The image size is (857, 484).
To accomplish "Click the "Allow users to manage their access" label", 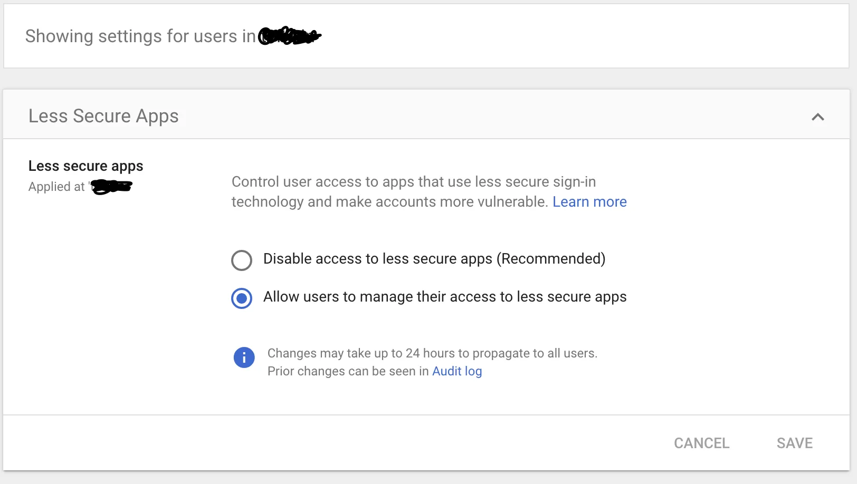I will point(444,297).
